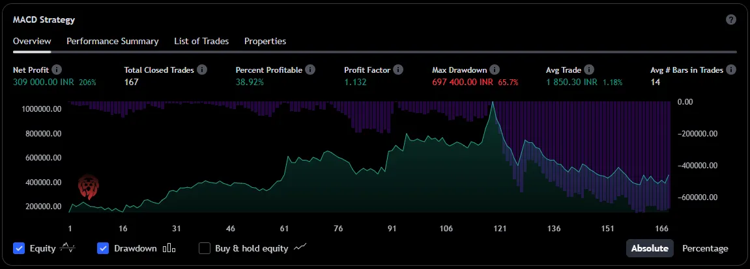Open the Properties tab
Screen dimensions: 750x269
pyautogui.click(x=265, y=41)
